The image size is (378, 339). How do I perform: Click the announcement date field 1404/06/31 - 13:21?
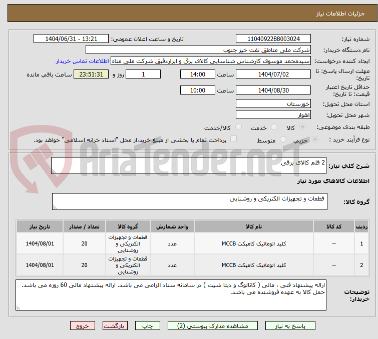pyautogui.click(x=71, y=39)
